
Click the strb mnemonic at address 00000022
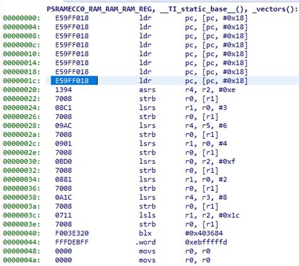147,99
